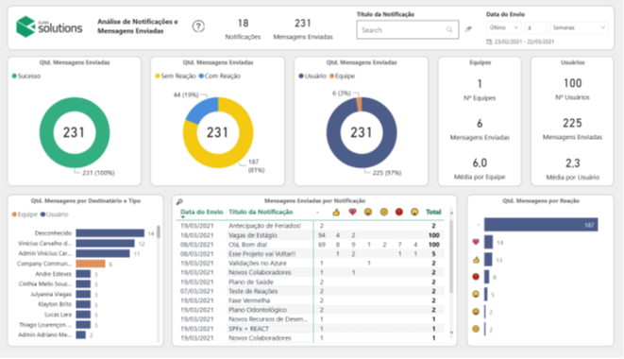Click the Sucesso legend swatch
Screen dimensions: 624x359
(x=14, y=76)
